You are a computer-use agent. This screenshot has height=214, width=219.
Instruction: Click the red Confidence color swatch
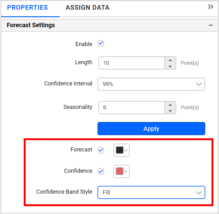click(119, 171)
